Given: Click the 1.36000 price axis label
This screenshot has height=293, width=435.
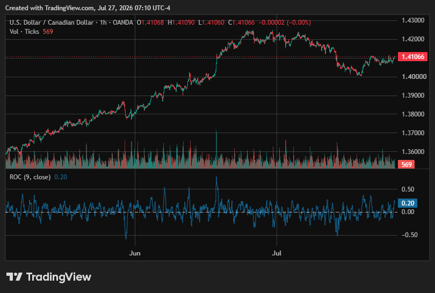Looking at the screenshot, I should [x=413, y=152].
